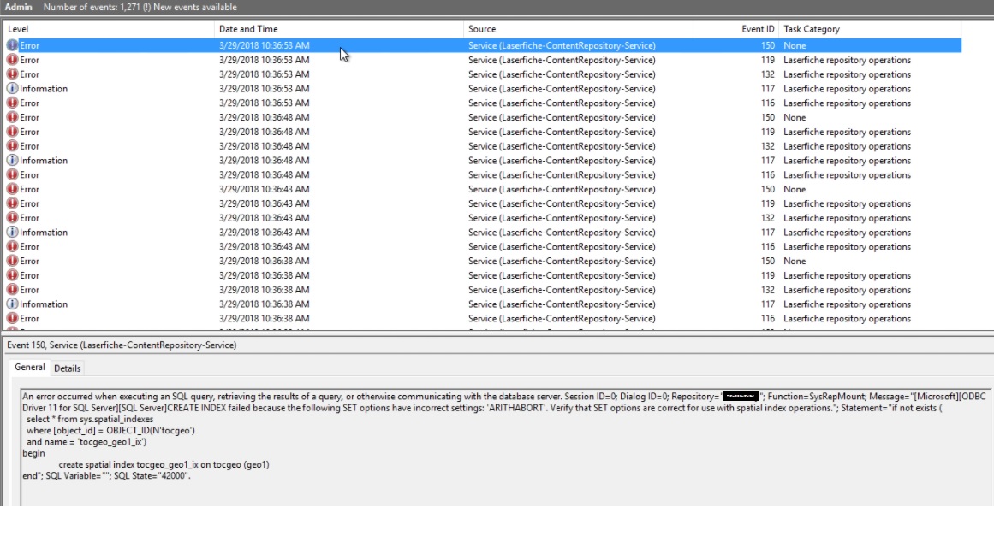Click the task category of the 10:36:38 Event 132 row

pos(847,289)
